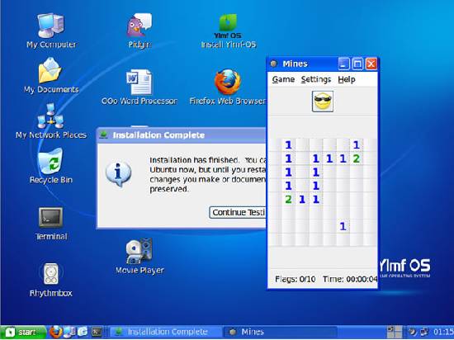Select the Install Ylmf-OS desktop icon
The height and width of the screenshot is (340, 454).
[229, 31]
